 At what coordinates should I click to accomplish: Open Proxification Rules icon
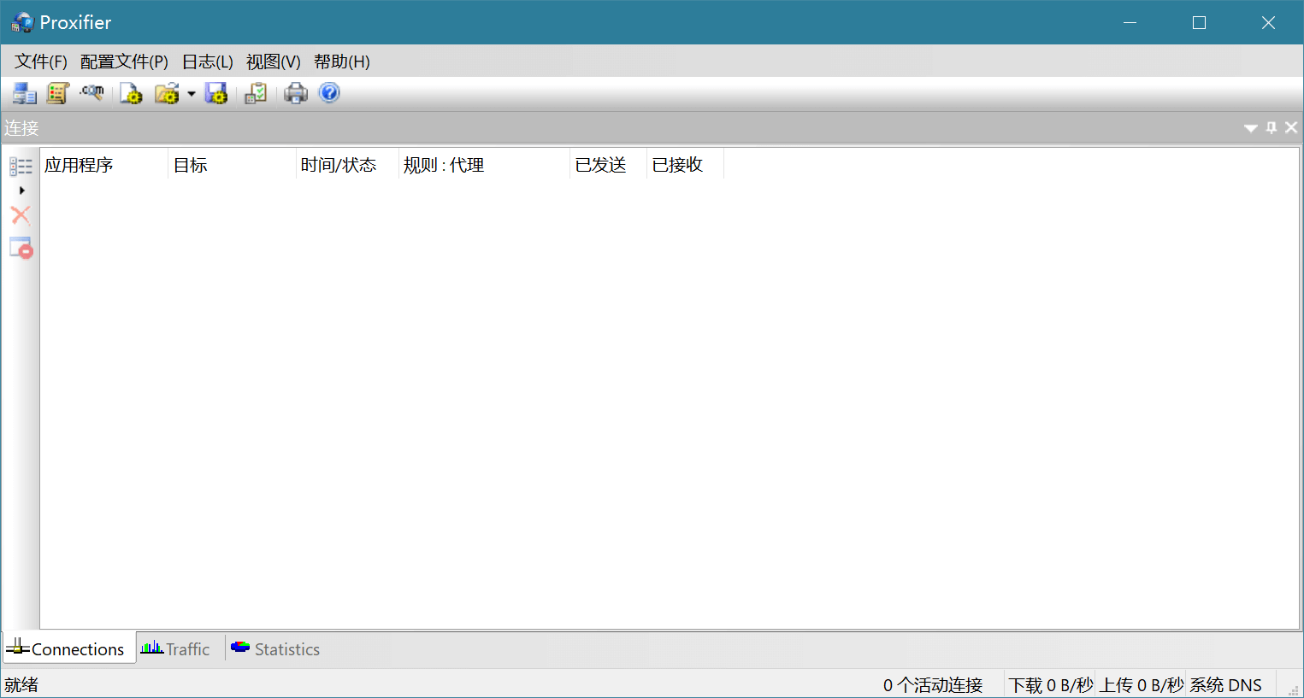coord(57,93)
